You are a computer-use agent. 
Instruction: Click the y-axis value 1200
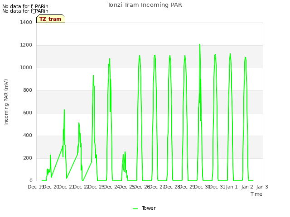click(x=26, y=45)
